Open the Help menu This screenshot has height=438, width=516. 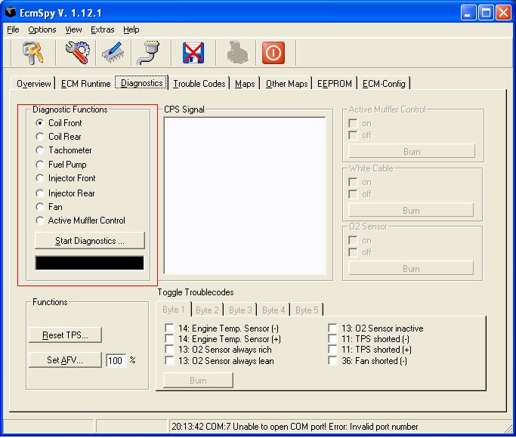pos(131,29)
